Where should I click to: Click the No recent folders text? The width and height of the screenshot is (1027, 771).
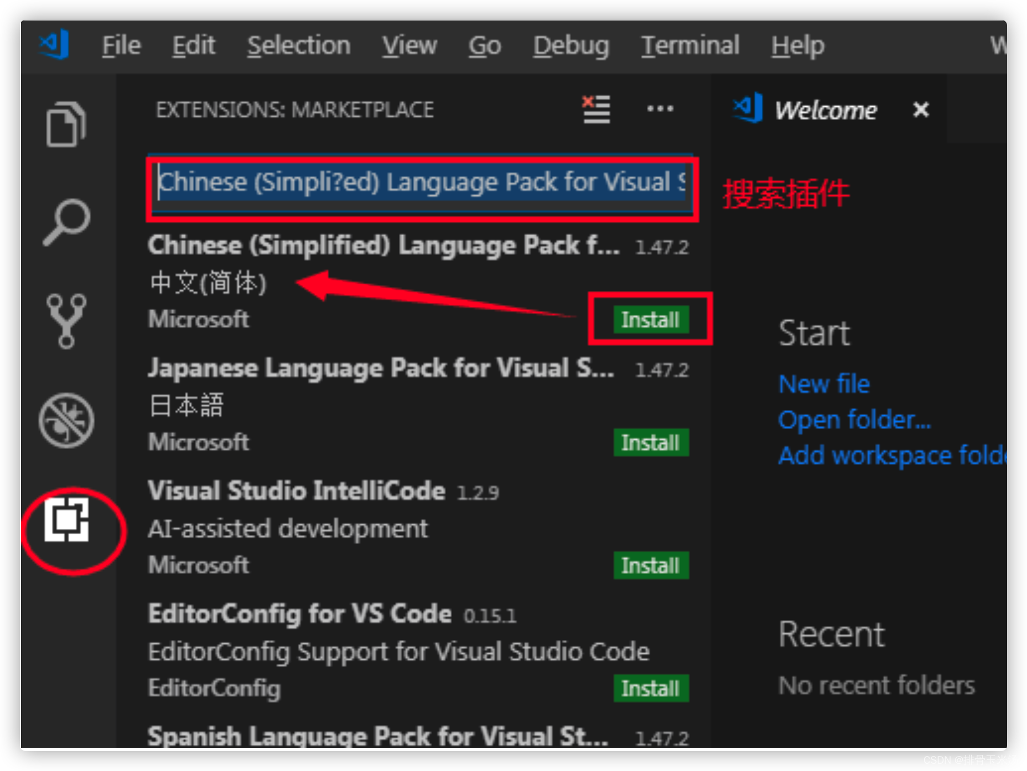click(x=876, y=685)
